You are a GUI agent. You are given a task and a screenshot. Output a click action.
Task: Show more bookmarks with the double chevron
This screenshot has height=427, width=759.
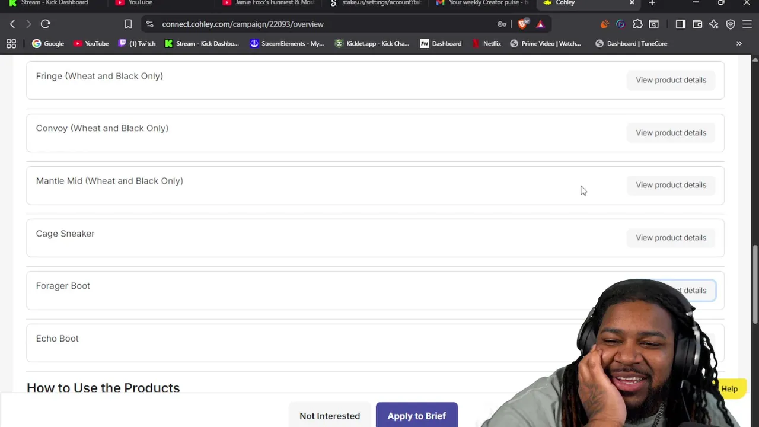tap(739, 43)
